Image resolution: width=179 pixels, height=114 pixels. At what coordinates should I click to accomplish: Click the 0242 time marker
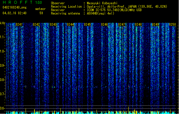pyautogui.click(x=36, y=25)
